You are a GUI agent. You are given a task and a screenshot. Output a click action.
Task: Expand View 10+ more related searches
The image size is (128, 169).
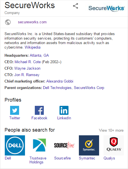point(111,131)
